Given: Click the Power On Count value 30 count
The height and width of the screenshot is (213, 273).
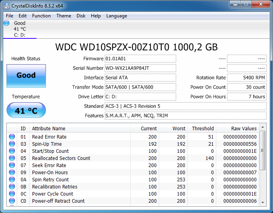Looking at the screenshot, I should click(x=247, y=87).
